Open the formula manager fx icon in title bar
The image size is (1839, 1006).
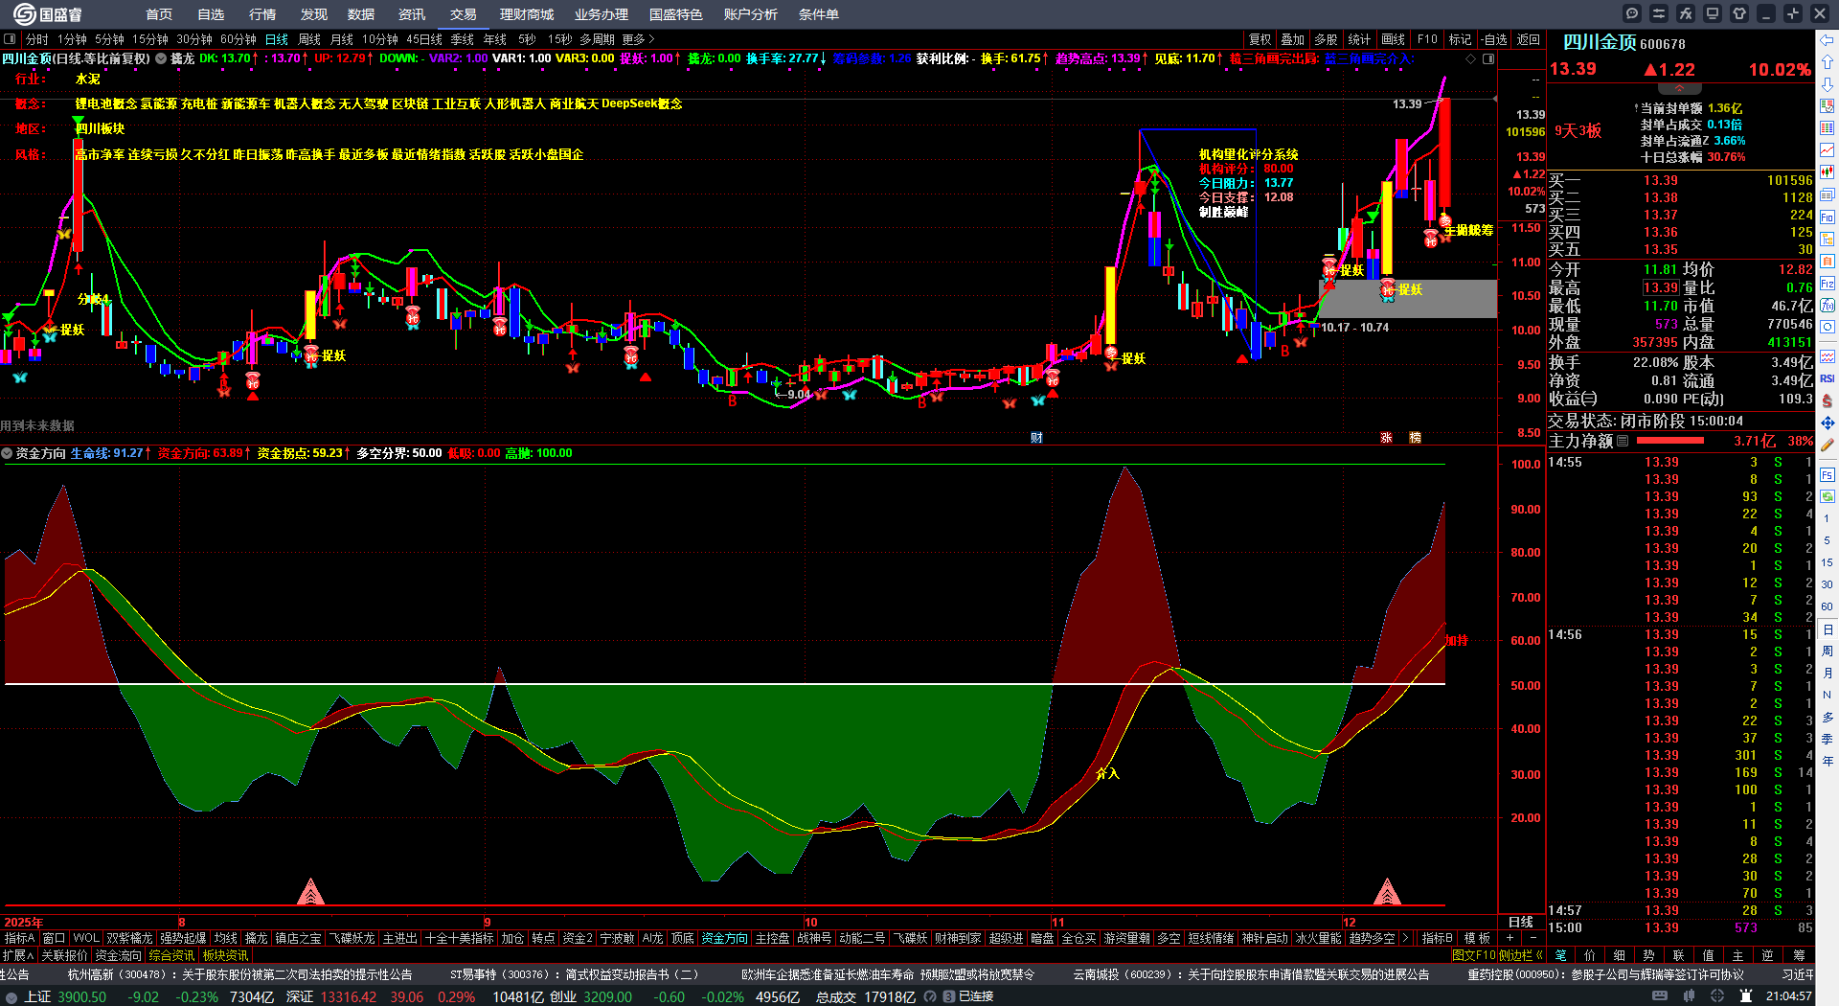pos(1686,13)
